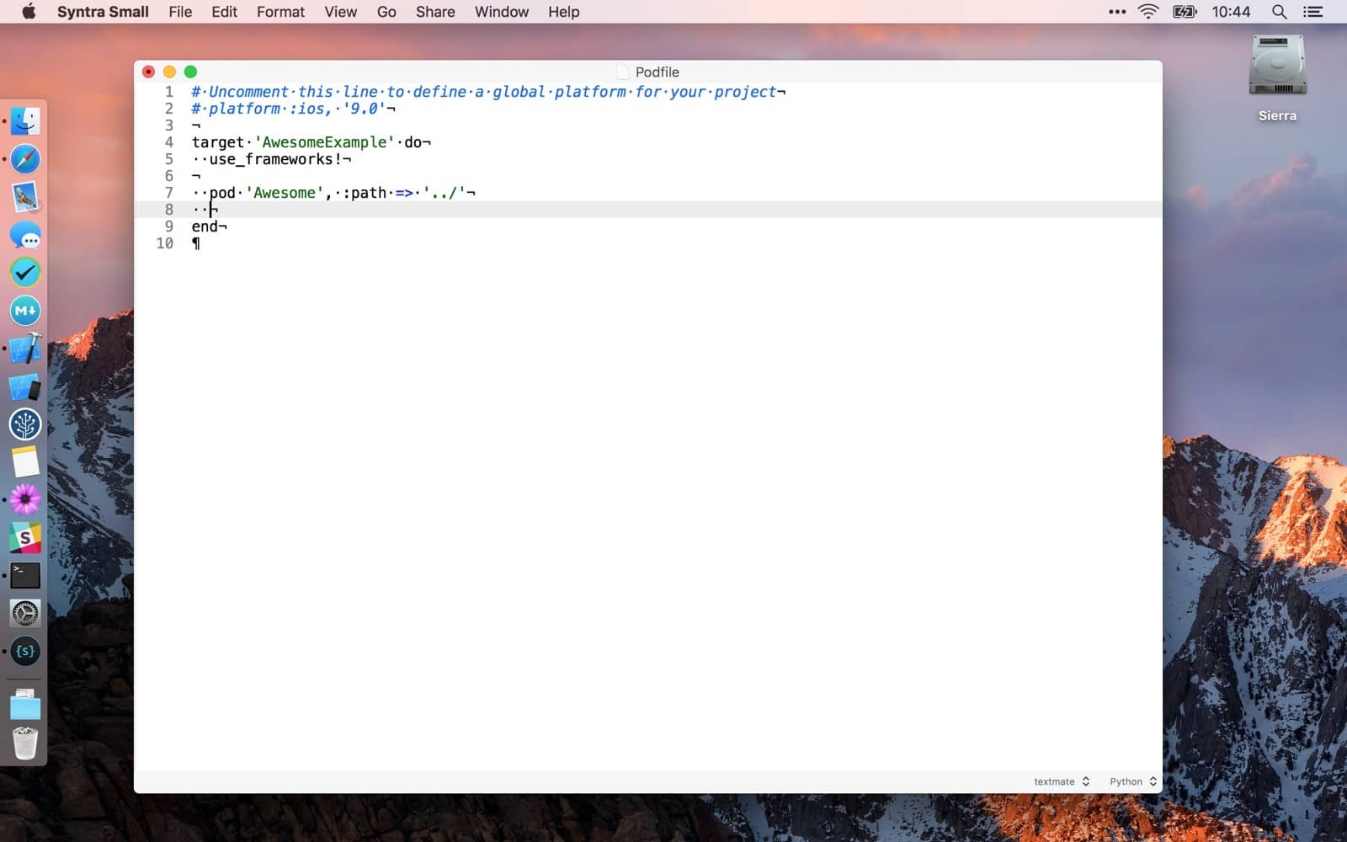Open Spotlight search magnifier icon

click(x=1279, y=12)
